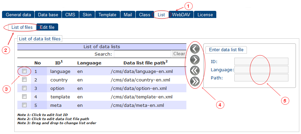The width and height of the screenshot is (301, 134).
Task: Click the 'en' language of the country row
Action: click(80, 80)
